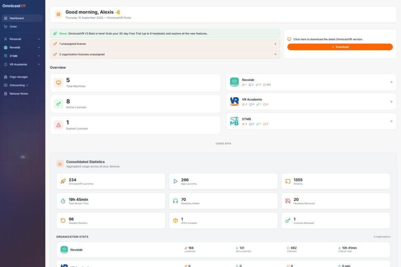The height and width of the screenshot is (267, 401).
Task: Click the arrow on Novalab overview card
Action: pyautogui.click(x=391, y=82)
